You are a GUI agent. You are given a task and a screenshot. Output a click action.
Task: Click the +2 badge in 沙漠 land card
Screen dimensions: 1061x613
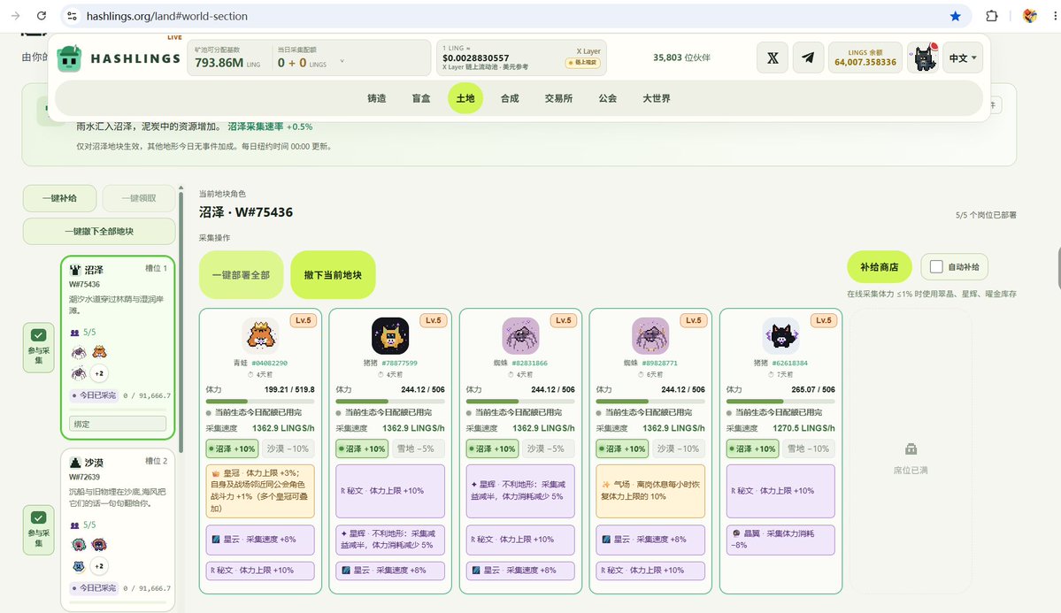click(x=99, y=566)
